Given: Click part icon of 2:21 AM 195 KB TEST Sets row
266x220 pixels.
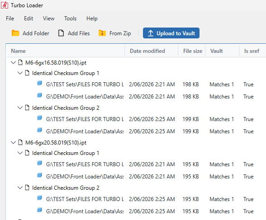Looking at the screenshot, I should pyautogui.click(x=39, y=163).
